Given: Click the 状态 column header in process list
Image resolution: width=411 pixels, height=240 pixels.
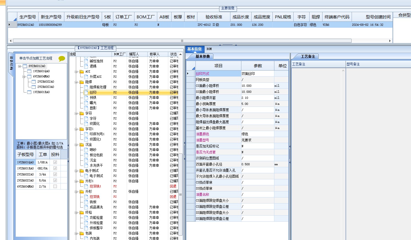Looking at the screenshot, I should click(x=173, y=54).
